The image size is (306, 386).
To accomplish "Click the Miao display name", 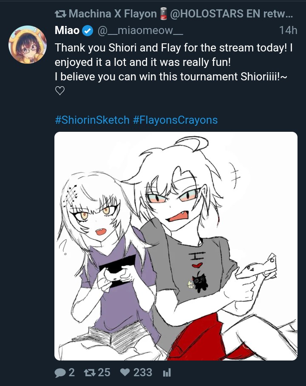I will [x=67, y=31].
